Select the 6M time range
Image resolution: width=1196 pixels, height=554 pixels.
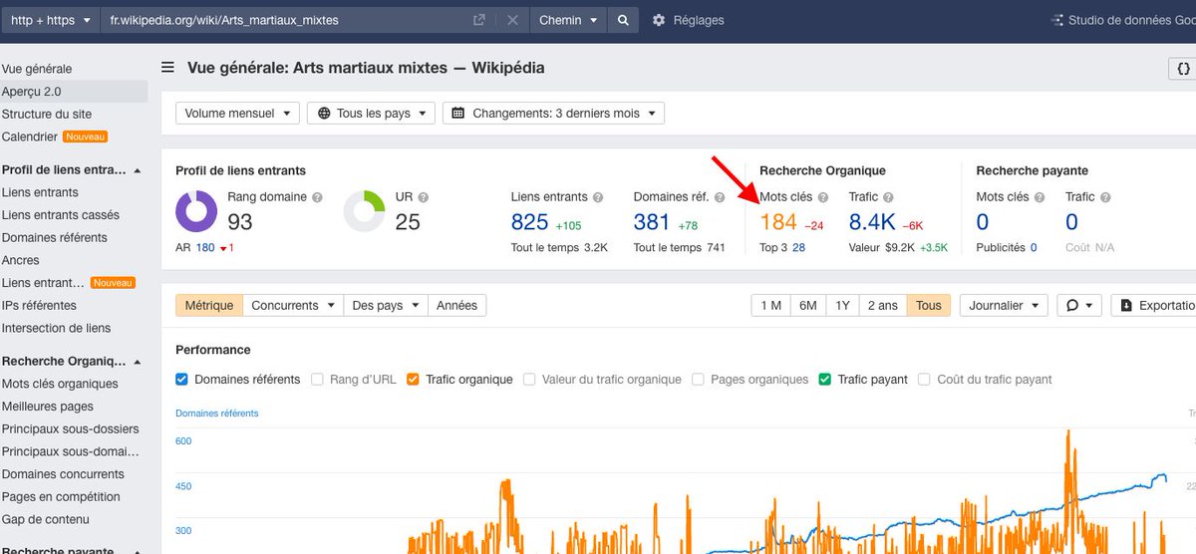808,306
